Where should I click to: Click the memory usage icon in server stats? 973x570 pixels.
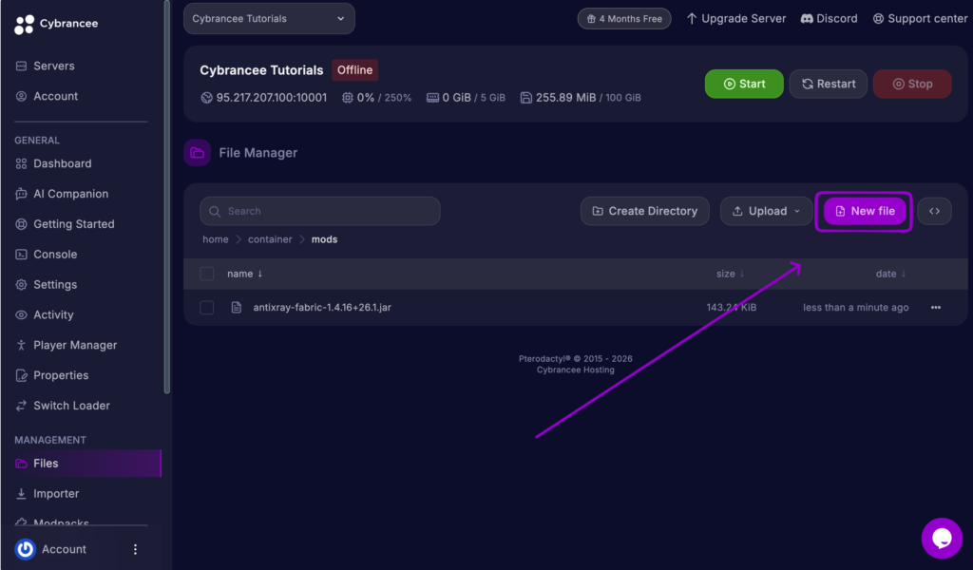click(x=432, y=98)
